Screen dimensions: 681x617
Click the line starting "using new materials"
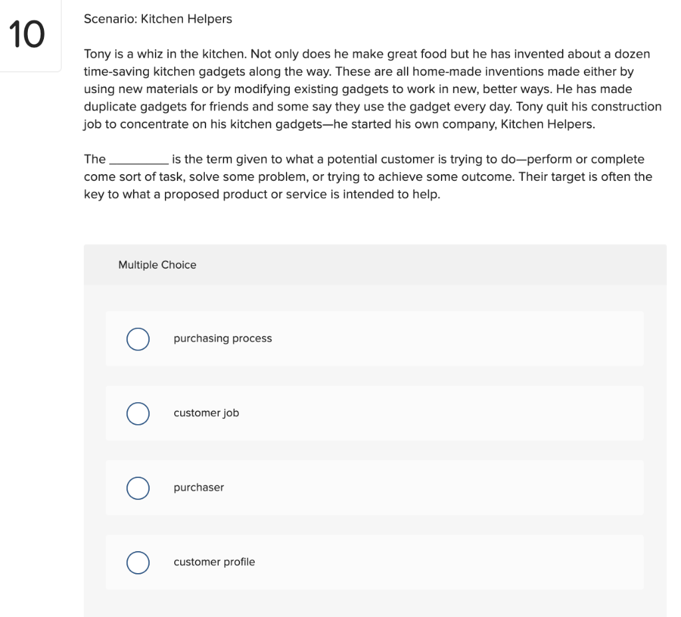358,88
